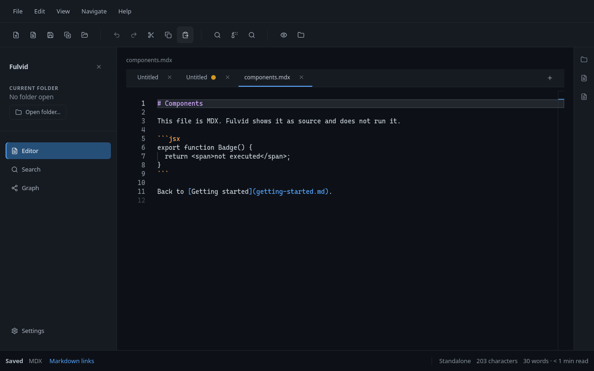This screenshot has height=371, width=594.
Task: Close the Untitled tab with the unsaved dot
Action: coord(227,77)
